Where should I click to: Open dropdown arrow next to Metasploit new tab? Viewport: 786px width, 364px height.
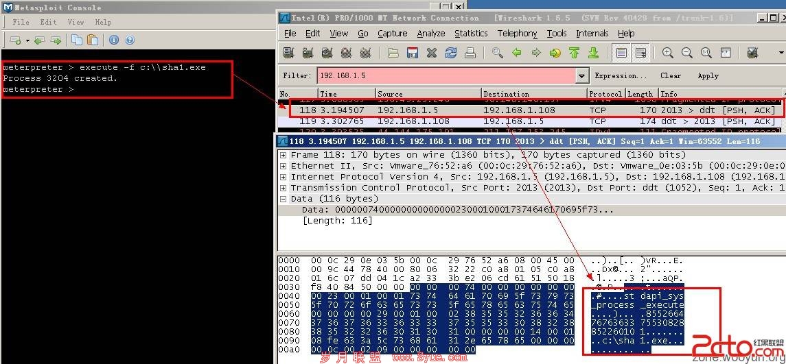pos(27,40)
